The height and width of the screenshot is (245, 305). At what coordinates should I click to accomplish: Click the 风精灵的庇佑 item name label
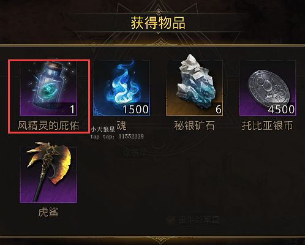[x=48, y=126]
